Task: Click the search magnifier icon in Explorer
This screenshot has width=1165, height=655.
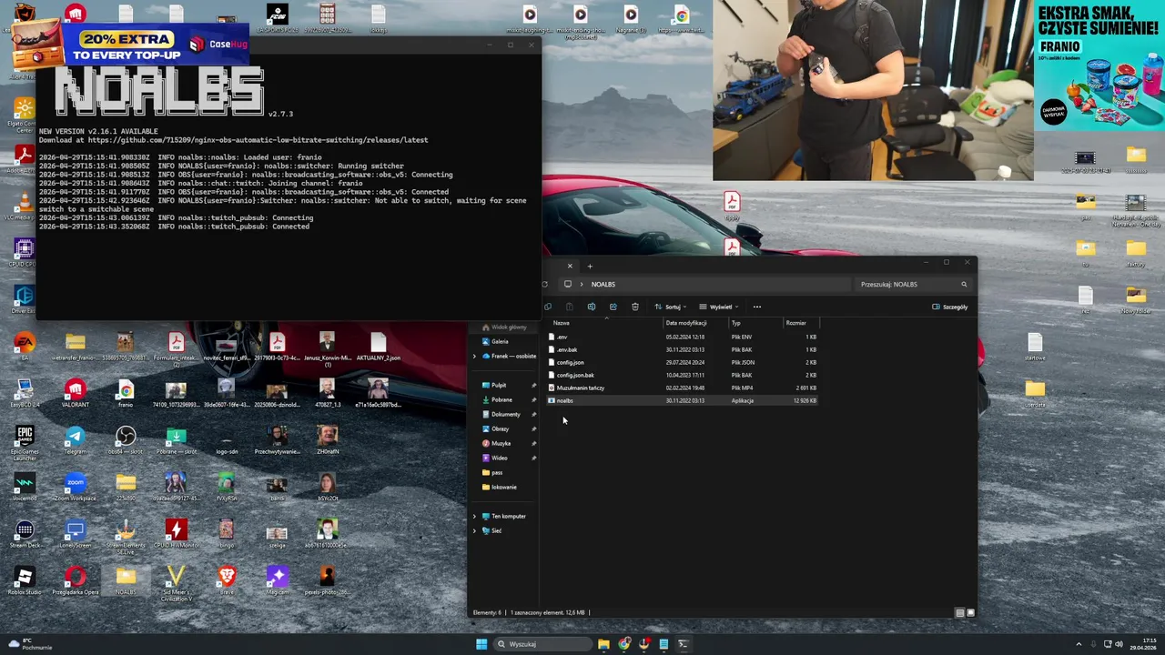Action: [x=964, y=284]
